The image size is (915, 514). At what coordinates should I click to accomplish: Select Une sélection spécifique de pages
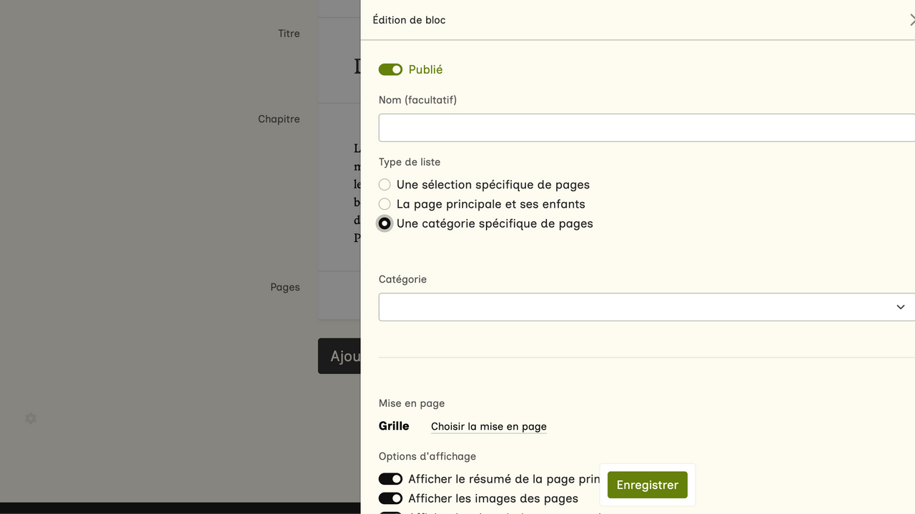pos(385,185)
